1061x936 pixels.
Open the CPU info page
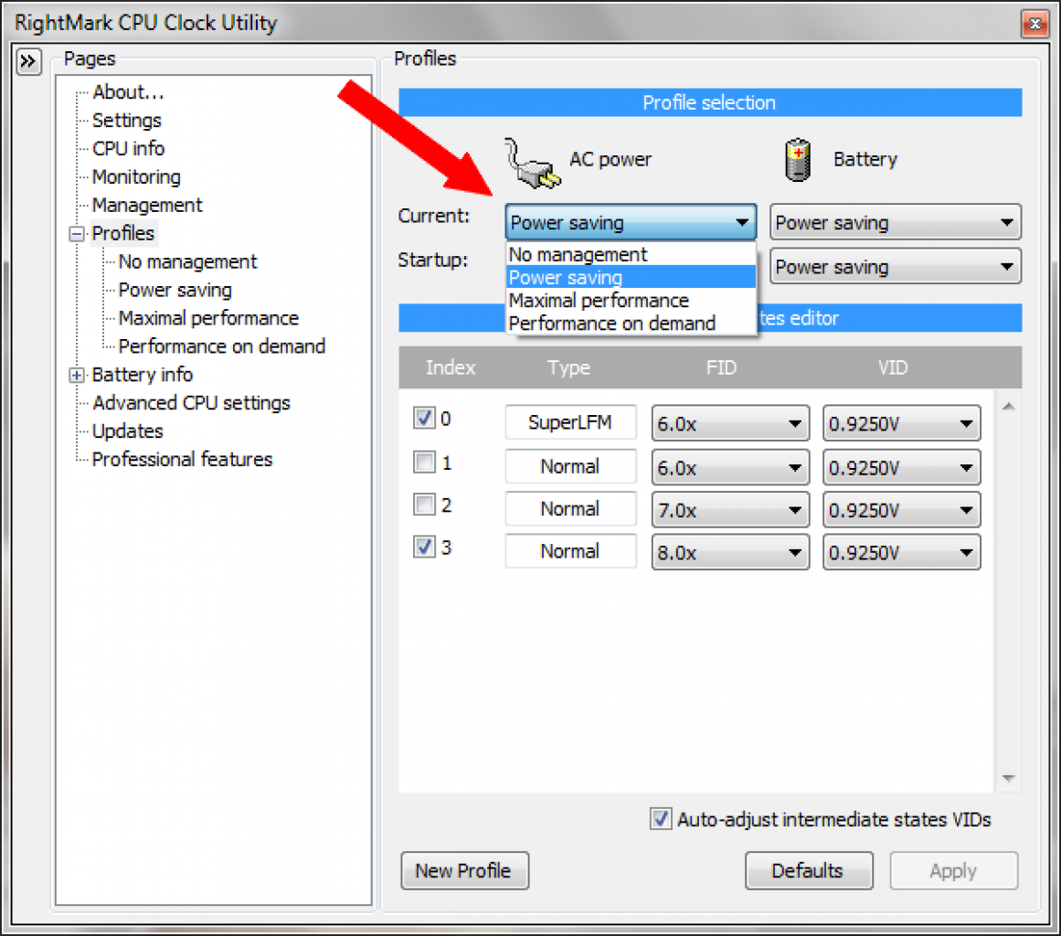coord(128,148)
